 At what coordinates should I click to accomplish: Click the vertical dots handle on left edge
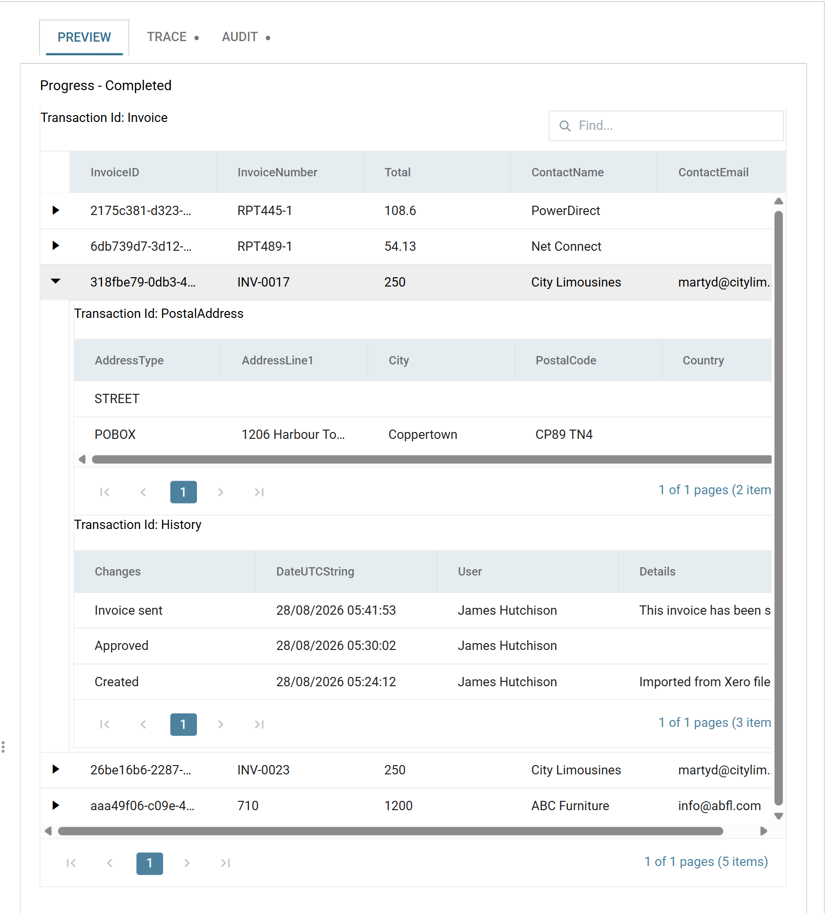3,747
